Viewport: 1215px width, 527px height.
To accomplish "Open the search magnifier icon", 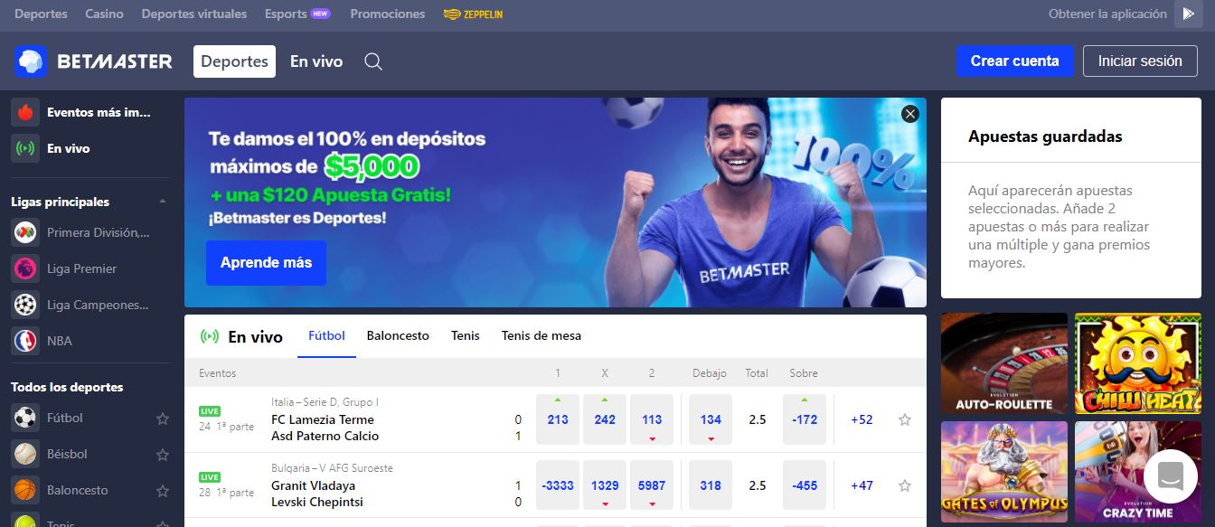I will pos(373,61).
